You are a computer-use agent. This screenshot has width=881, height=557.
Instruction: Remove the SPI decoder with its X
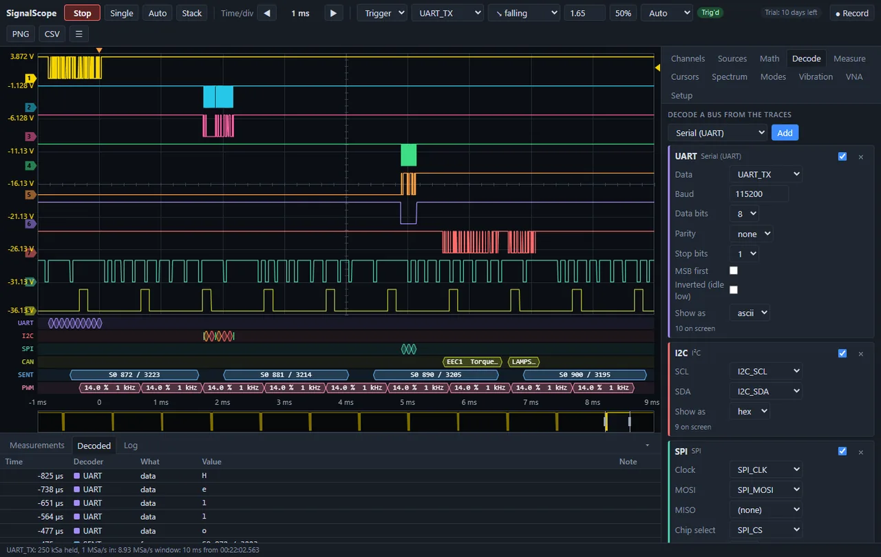pyautogui.click(x=860, y=452)
